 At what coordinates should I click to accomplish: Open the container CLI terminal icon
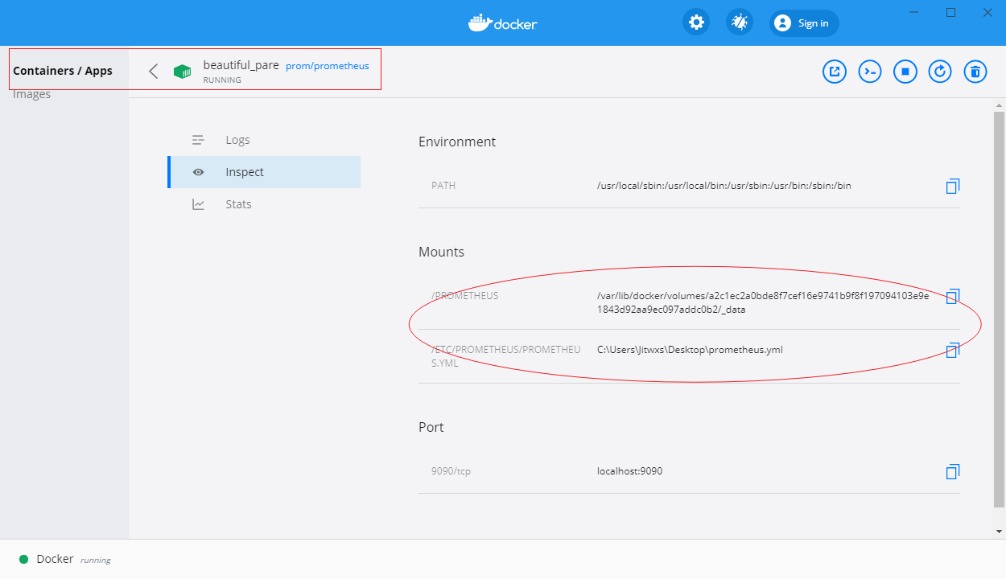[870, 72]
